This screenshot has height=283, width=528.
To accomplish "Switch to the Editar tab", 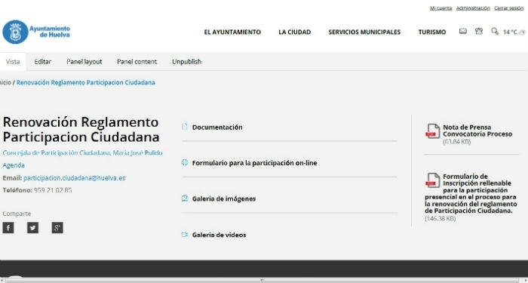I will 43,62.
